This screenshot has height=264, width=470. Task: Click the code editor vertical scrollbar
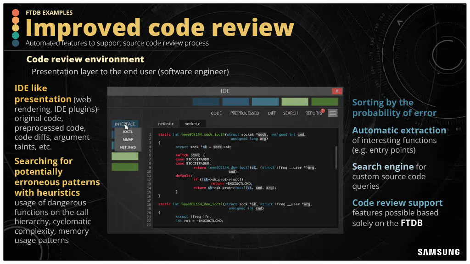(336, 158)
